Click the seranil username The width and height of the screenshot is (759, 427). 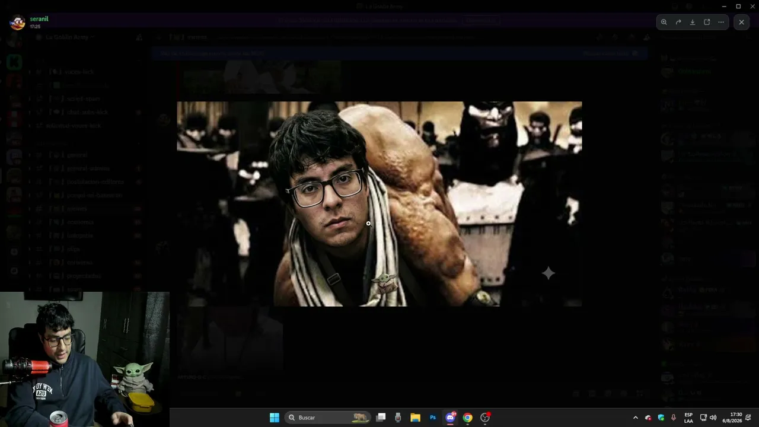[x=39, y=19]
